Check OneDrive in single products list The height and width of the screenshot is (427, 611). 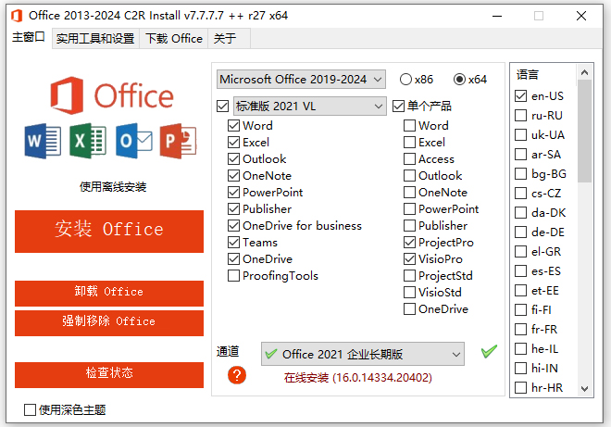[409, 309]
